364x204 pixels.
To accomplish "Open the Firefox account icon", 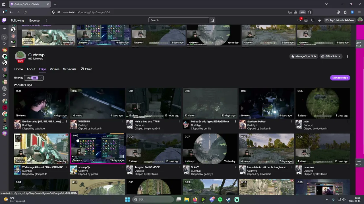I will click(x=338, y=12).
